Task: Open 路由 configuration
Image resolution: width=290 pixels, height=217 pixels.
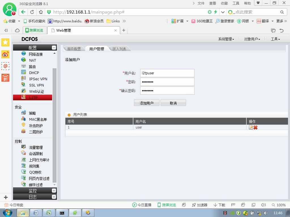Action: (32, 67)
